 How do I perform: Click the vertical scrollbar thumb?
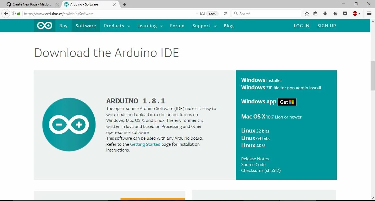pyautogui.click(x=373, y=76)
